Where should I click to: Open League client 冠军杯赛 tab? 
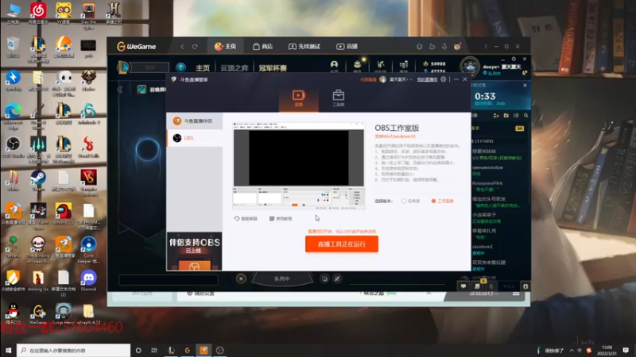pos(273,67)
